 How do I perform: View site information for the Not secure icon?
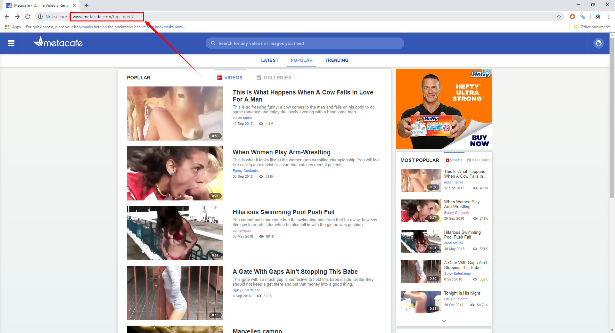(x=40, y=17)
